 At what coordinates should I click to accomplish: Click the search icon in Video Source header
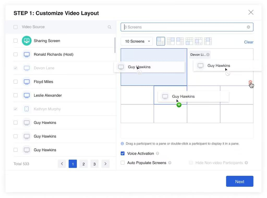pyautogui.click(x=110, y=27)
